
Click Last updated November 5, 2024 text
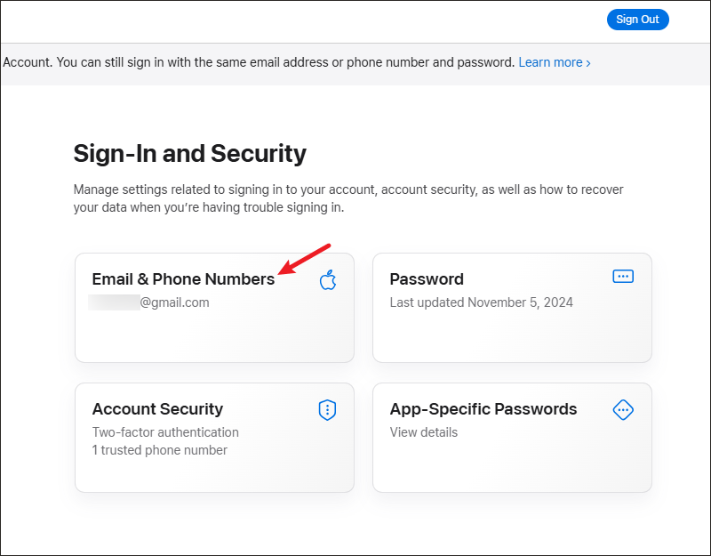tap(481, 302)
